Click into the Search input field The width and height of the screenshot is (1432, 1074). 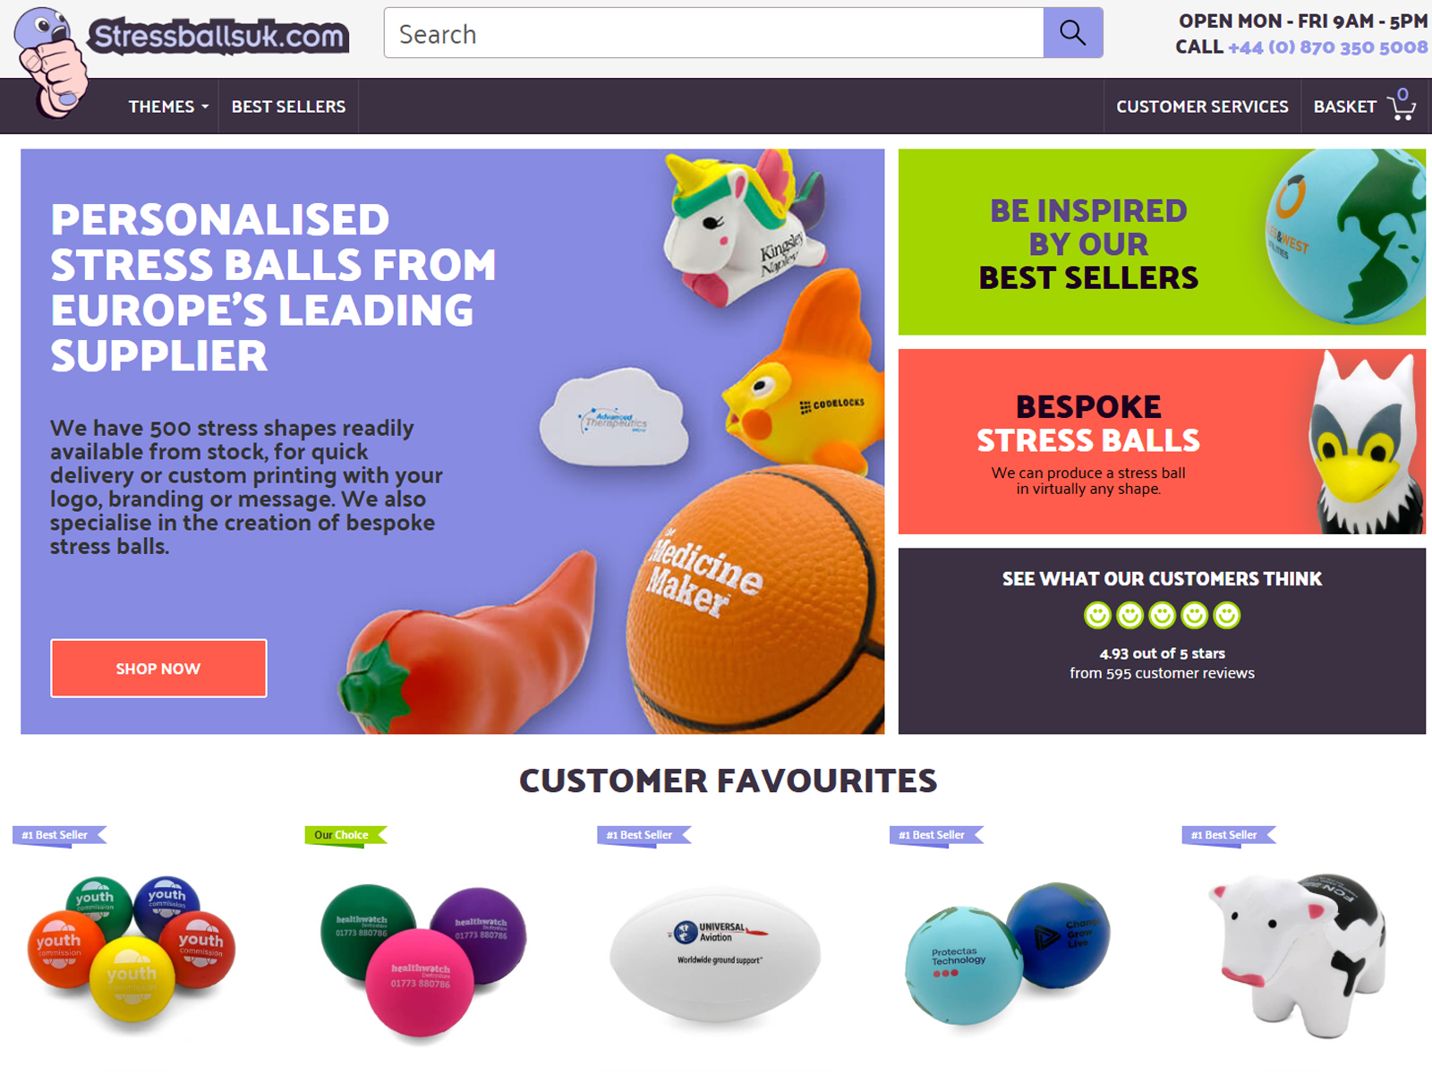(x=713, y=33)
